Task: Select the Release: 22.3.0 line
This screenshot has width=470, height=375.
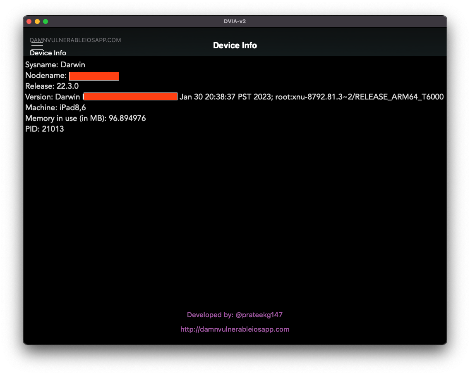Action: coord(52,86)
